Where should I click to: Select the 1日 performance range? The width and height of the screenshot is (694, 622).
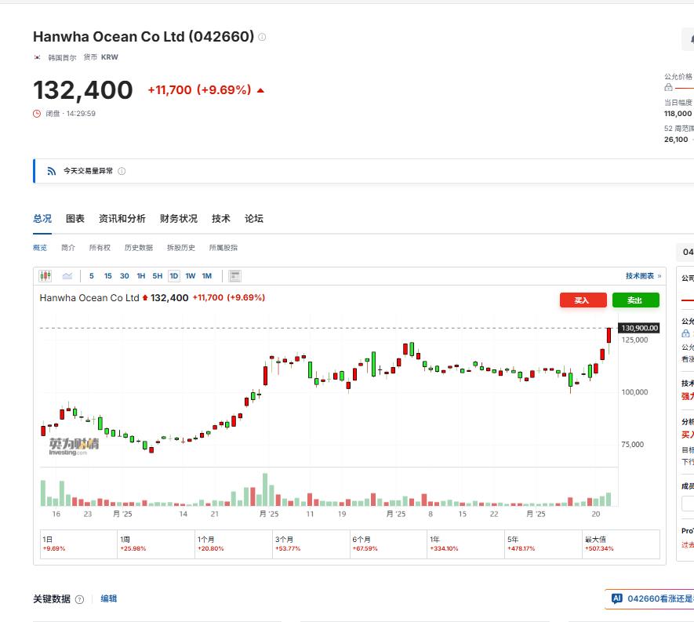(78, 544)
